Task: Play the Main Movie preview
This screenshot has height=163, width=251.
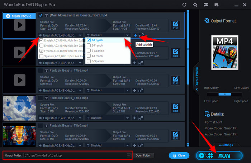Action: pos(20,25)
